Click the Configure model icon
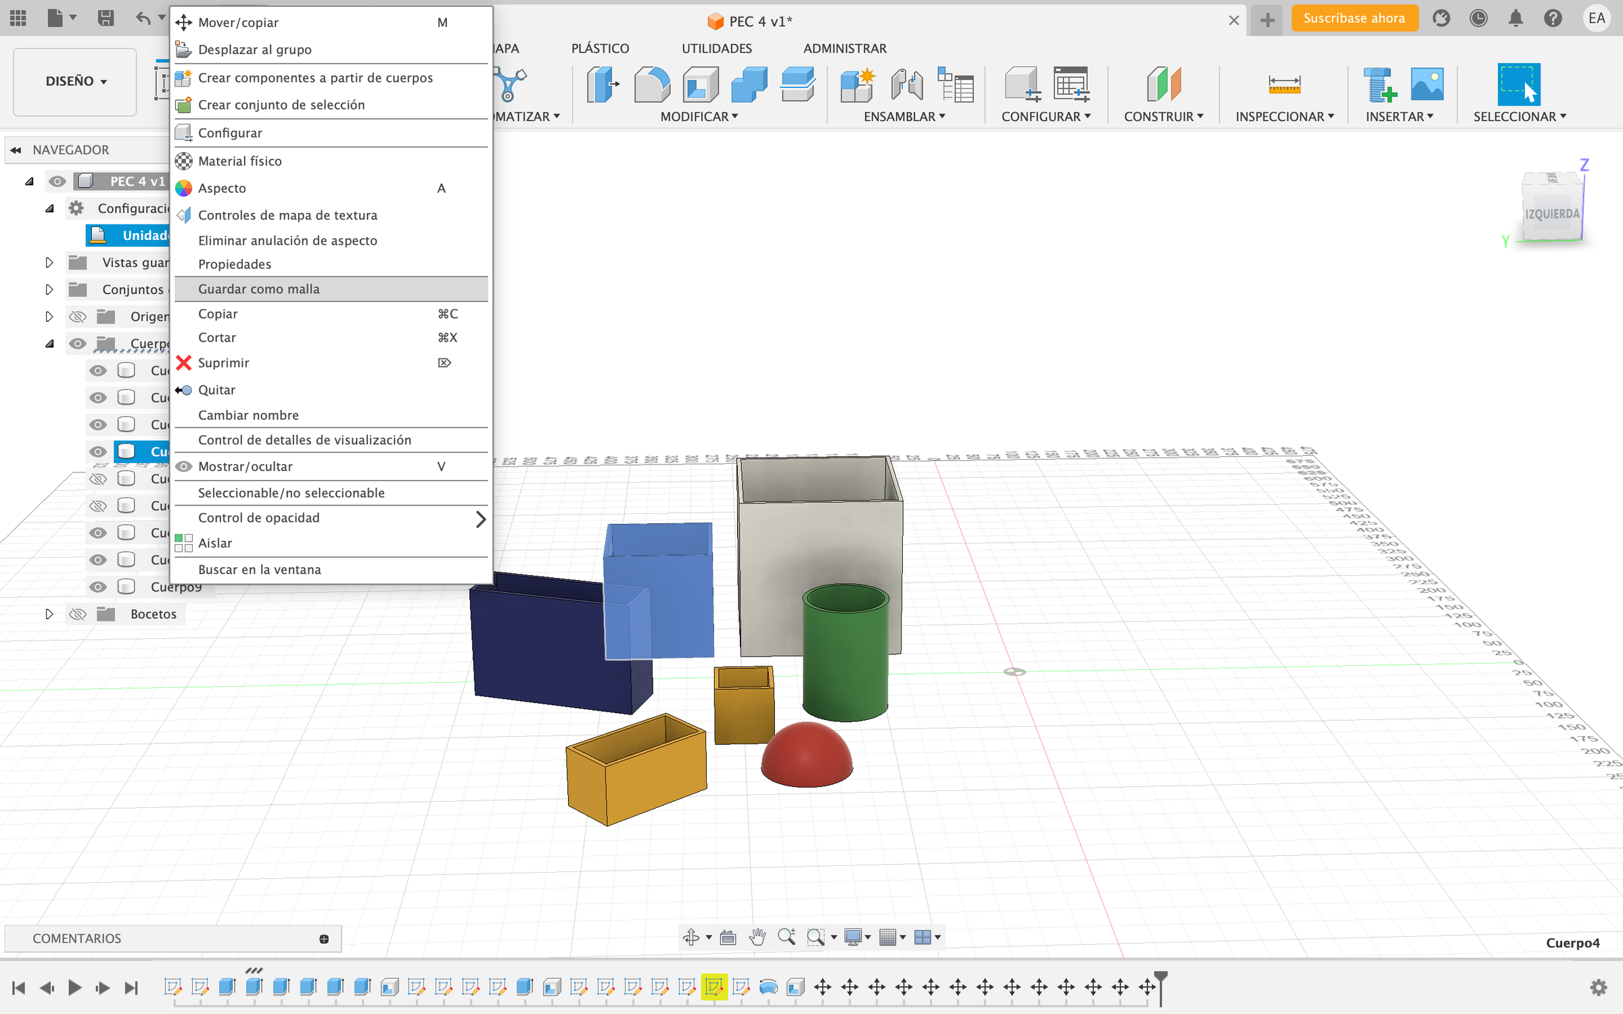 point(1022,84)
